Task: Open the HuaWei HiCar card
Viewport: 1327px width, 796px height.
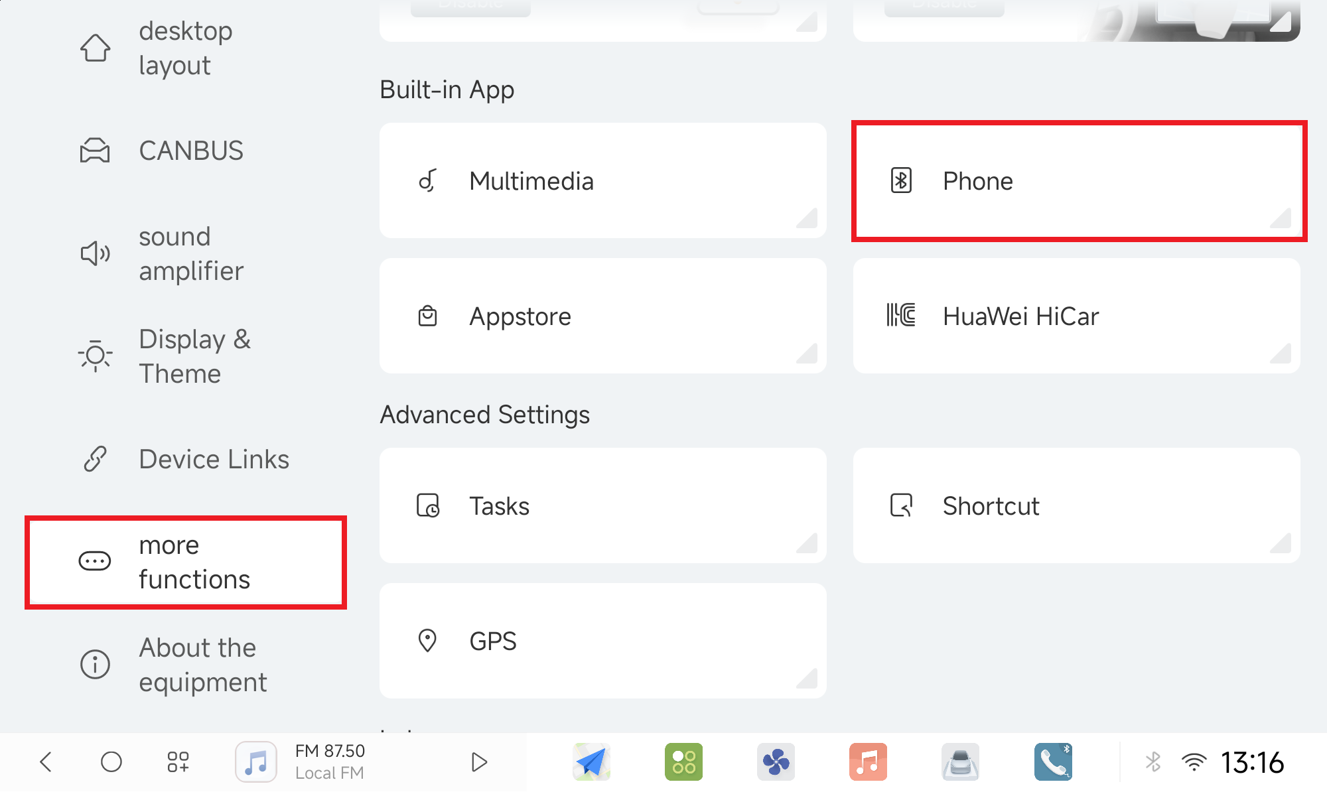Action: [x=1076, y=316]
